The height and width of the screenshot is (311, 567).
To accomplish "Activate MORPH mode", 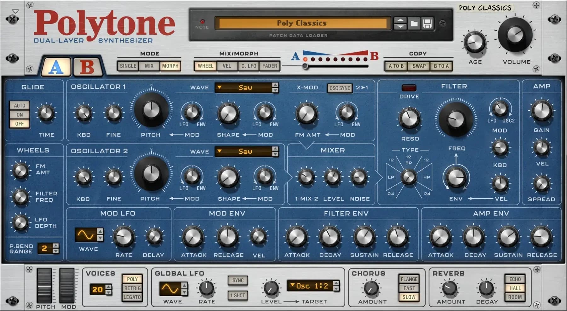I will pos(171,66).
